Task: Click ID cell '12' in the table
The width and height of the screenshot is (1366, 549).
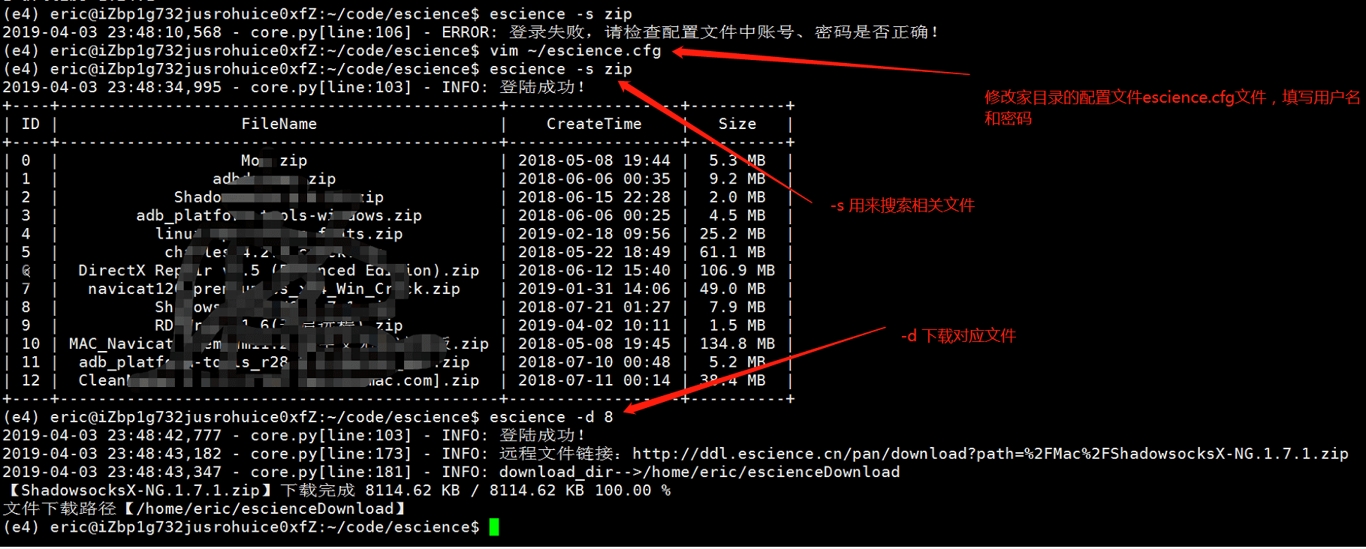Action: pyautogui.click(x=31, y=380)
